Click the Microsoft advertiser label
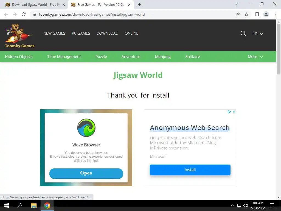Image resolution: width=281 pixels, height=211 pixels. click(x=158, y=156)
